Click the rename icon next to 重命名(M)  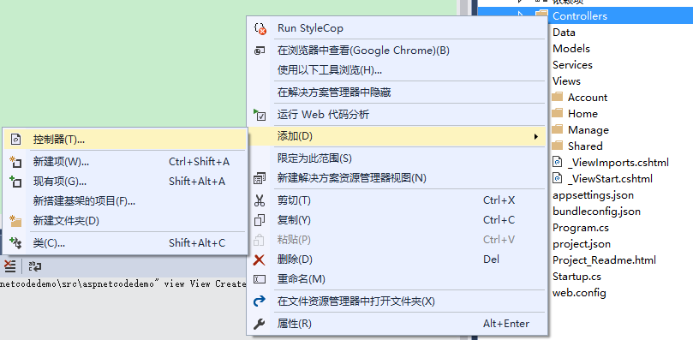pyautogui.click(x=260, y=279)
